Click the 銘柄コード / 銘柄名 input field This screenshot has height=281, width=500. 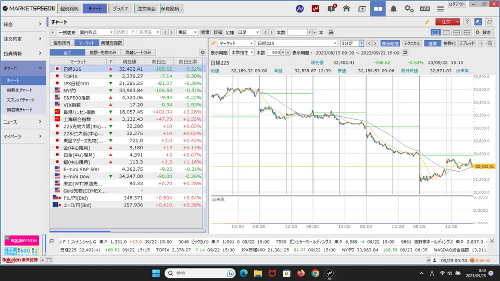(137, 32)
